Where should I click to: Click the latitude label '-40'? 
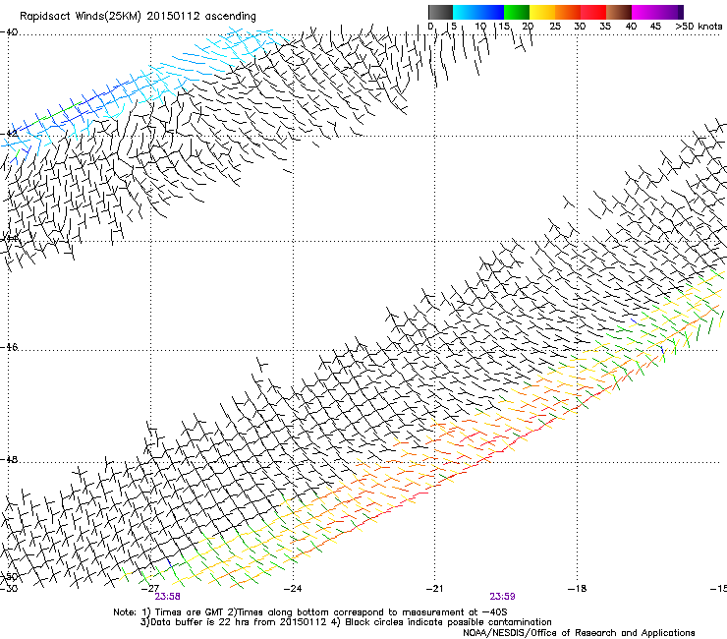[x=9, y=32]
